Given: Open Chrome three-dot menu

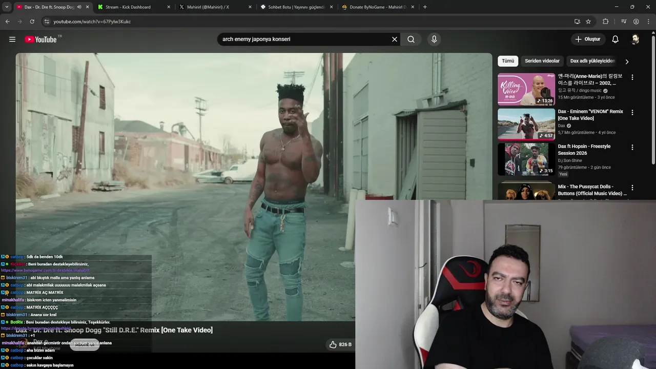Looking at the screenshot, I should [648, 22].
